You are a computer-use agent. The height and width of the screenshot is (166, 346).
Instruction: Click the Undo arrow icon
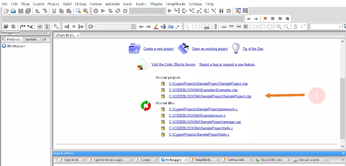point(37,11)
